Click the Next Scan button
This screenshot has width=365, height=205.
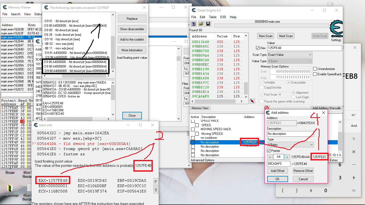click(286, 36)
